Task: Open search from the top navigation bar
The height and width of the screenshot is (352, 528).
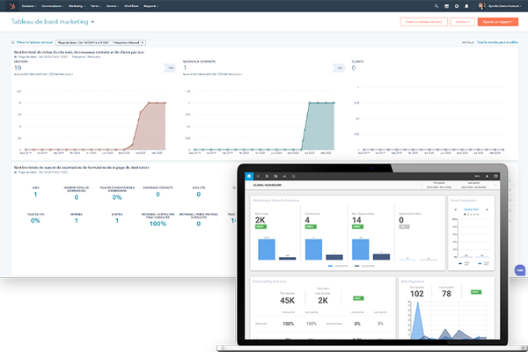Action: point(437,4)
